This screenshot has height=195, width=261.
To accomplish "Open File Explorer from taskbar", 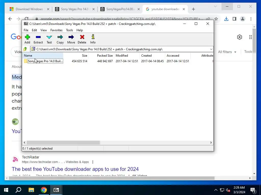I will 31,190.
